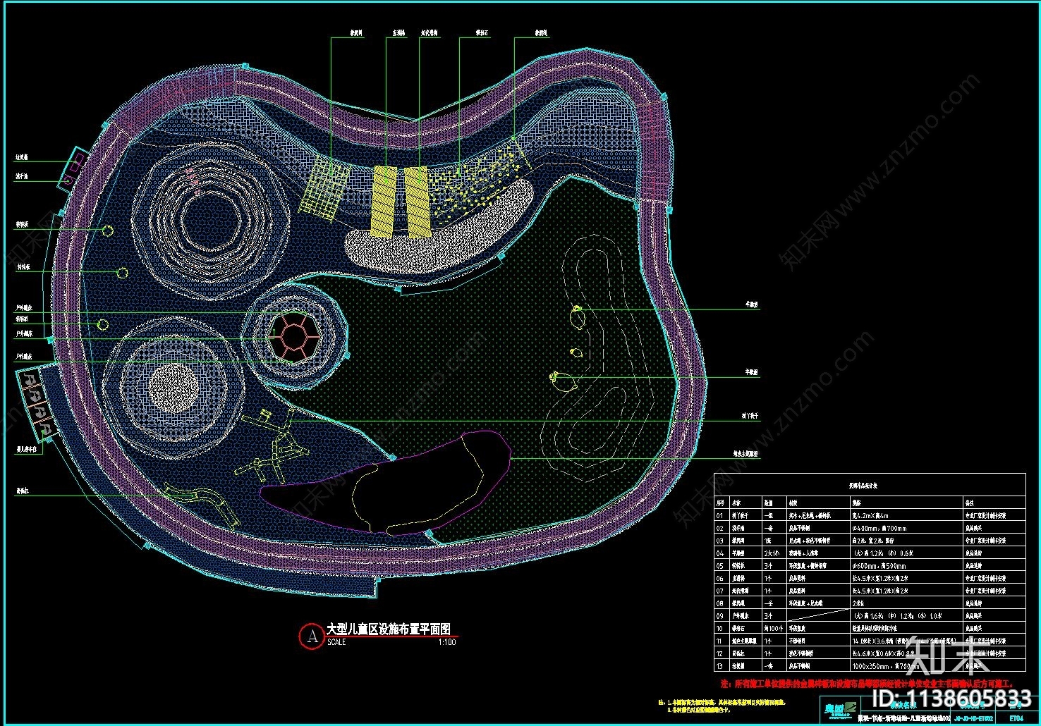Select the diagonal-line empty cell in row 09
Viewport: 1041px width, 726px height.
817,616
